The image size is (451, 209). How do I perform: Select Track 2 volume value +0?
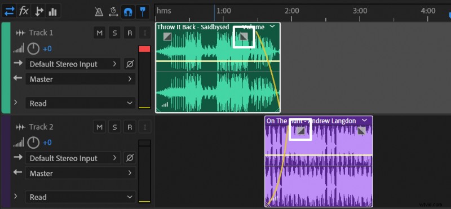[47, 143]
